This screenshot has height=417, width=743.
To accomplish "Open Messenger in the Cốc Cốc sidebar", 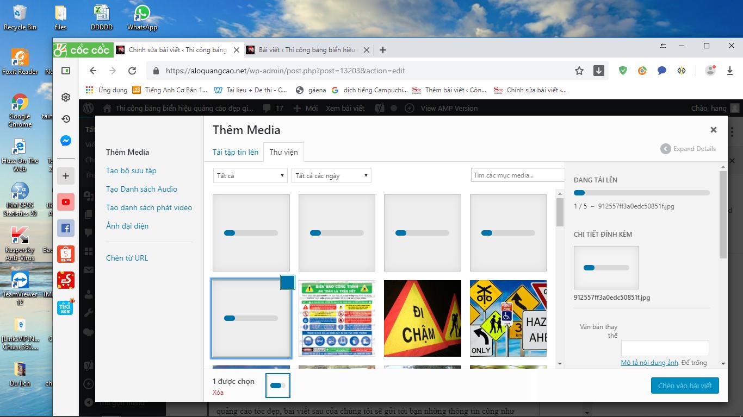I will tap(66, 141).
